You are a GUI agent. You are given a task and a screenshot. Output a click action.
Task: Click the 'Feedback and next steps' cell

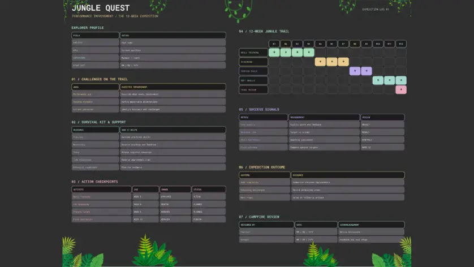[371, 239]
